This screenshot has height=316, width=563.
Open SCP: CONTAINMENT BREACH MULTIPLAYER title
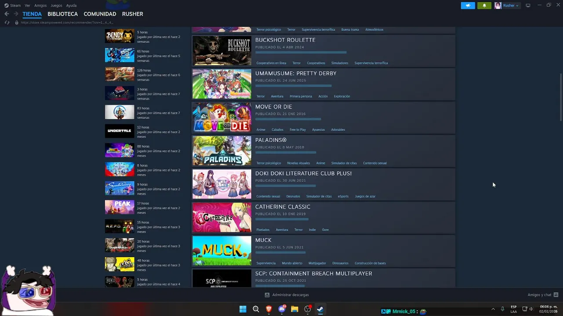click(314, 273)
